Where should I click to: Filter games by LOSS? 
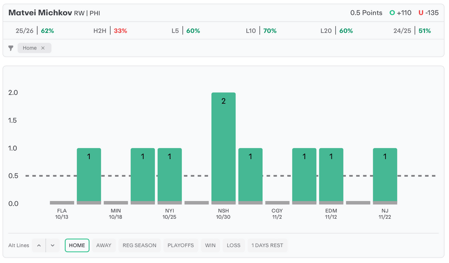coord(233,245)
